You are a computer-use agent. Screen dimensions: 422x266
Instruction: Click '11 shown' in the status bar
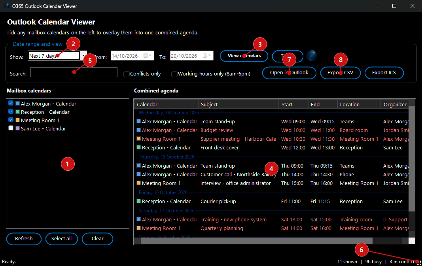[x=347, y=261]
